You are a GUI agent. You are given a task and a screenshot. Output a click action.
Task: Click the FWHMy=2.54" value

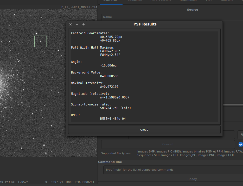pos(110,55)
